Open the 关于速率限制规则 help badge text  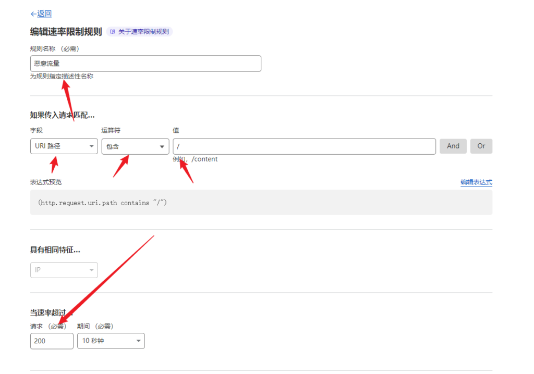pos(143,32)
